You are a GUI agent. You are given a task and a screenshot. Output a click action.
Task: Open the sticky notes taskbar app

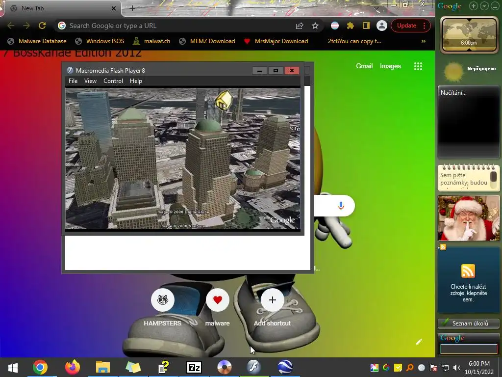pos(133,367)
